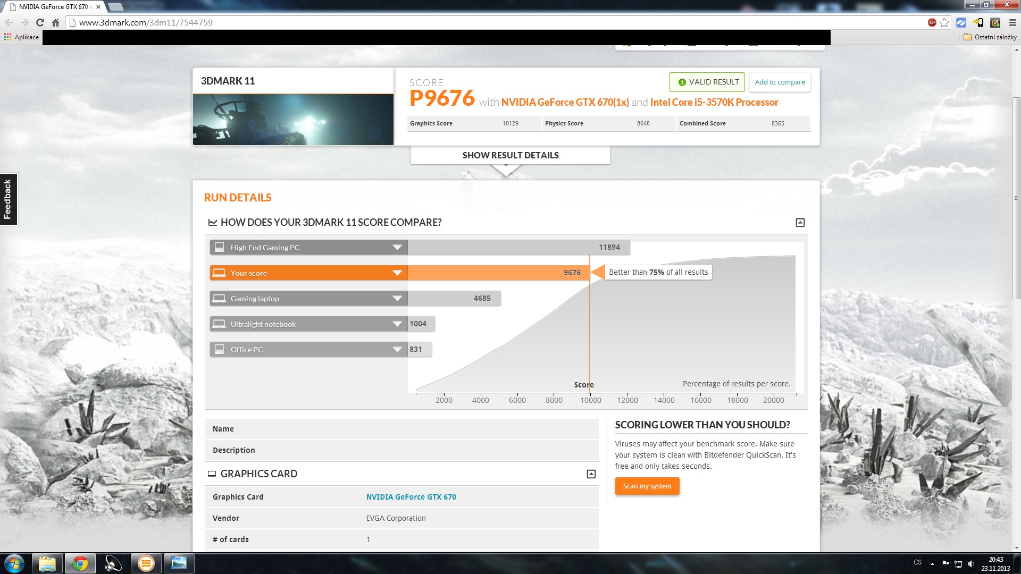Open NVIDIA GeForce GTX 670(1x) link in score header
Screen dimensions: 1021x574
pyautogui.click(x=565, y=102)
